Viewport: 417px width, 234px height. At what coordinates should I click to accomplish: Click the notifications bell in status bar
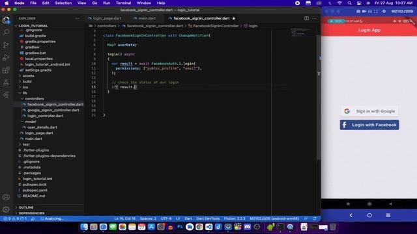tap(315, 218)
